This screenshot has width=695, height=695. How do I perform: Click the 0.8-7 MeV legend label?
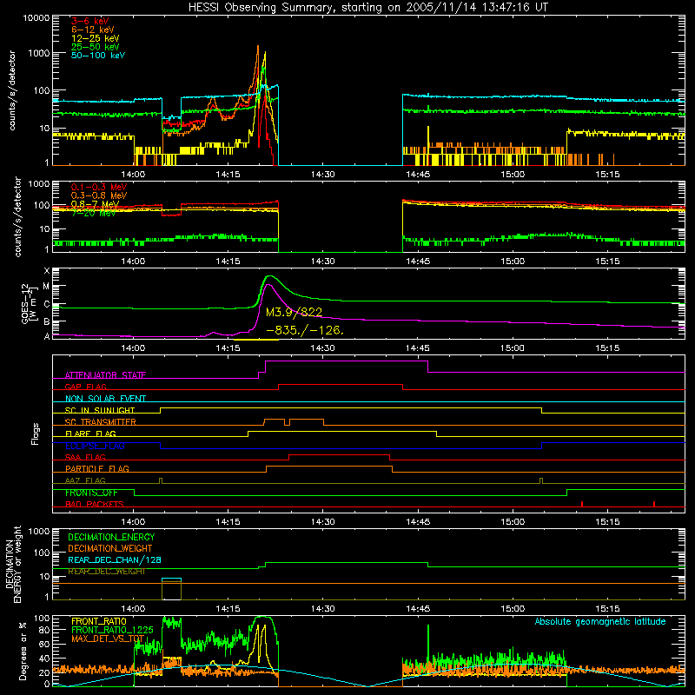[x=95, y=204]
